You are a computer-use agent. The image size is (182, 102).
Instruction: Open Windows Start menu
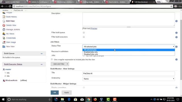pyautogui.click(x=3, y=99)
